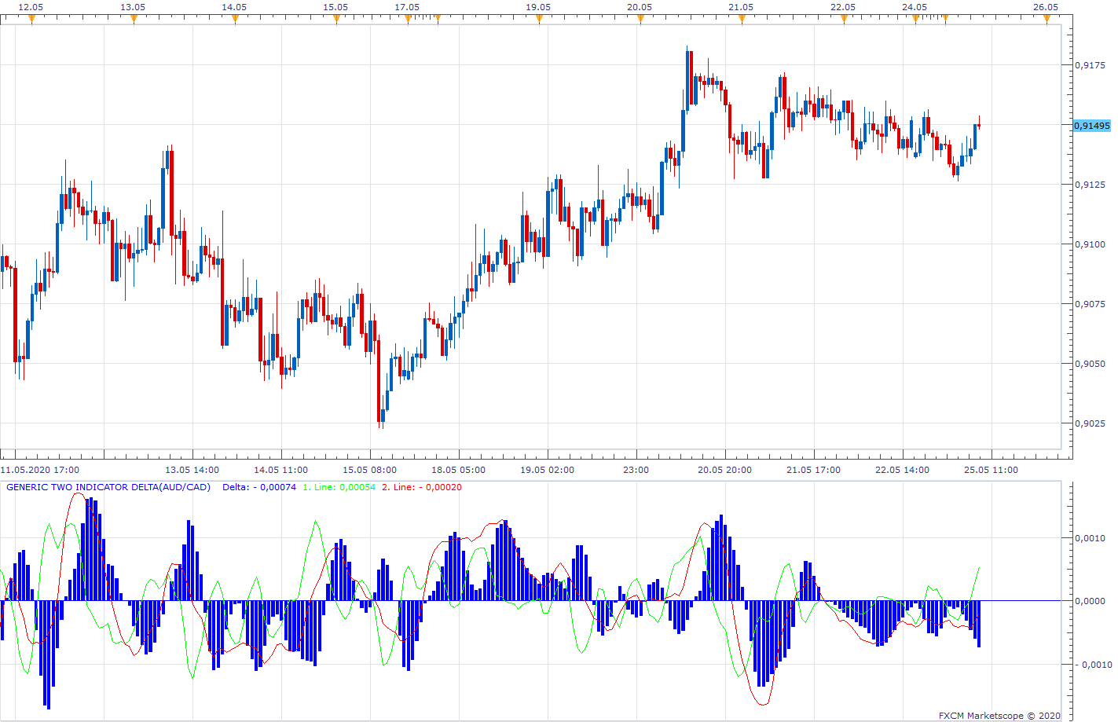This screenshot has width=1118, height=722.
Task: Click the 0,0010 indicator axis label
Action: pyautogui.click(x=1090, y=538)
